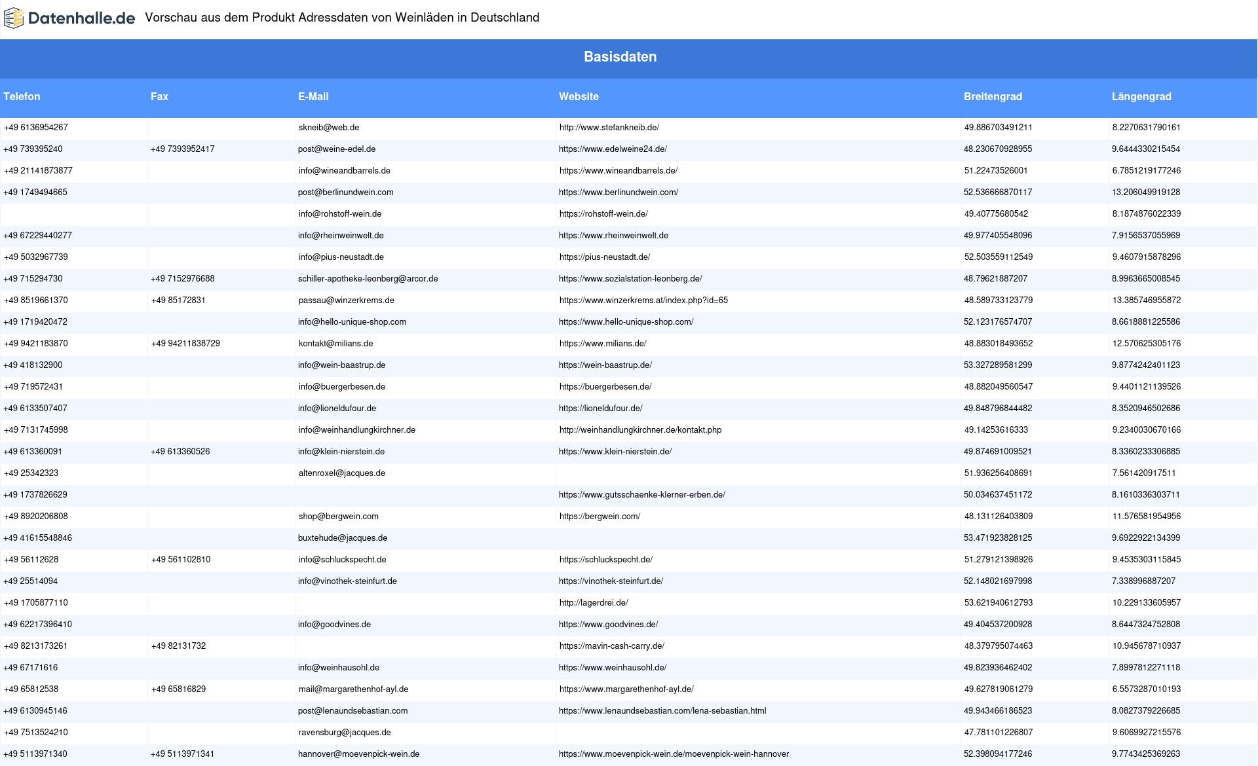Open https://www.berlinundwein.com/ link
Screen dimensions: 1258x766
click(x=619, y=192)
